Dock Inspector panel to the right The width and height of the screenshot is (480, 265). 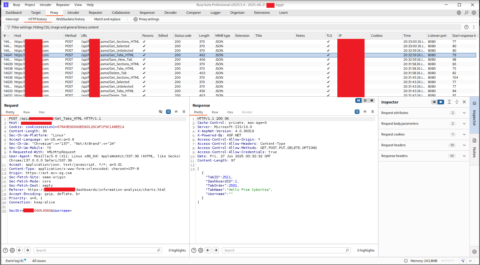pos(441,102)
